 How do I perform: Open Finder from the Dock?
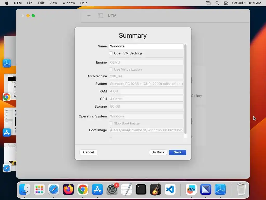pos(25,189)
